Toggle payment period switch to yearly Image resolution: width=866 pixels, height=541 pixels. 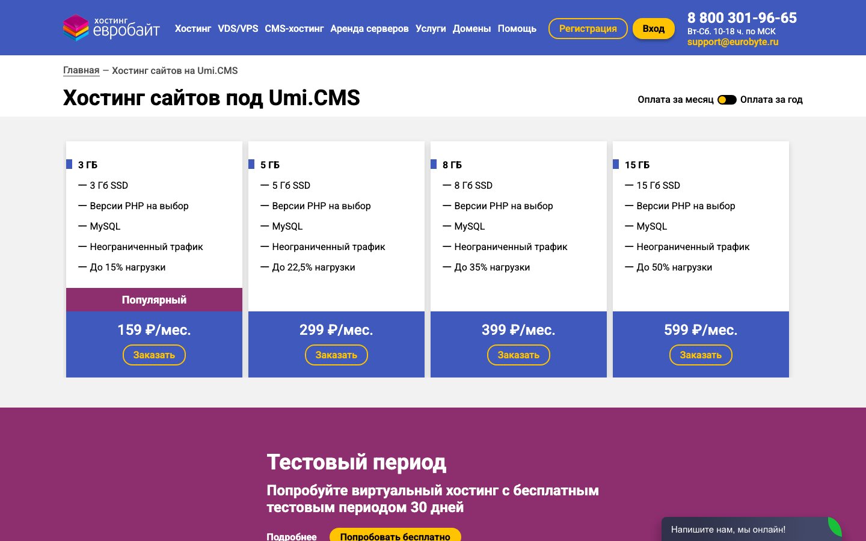[x=726, y=100]
